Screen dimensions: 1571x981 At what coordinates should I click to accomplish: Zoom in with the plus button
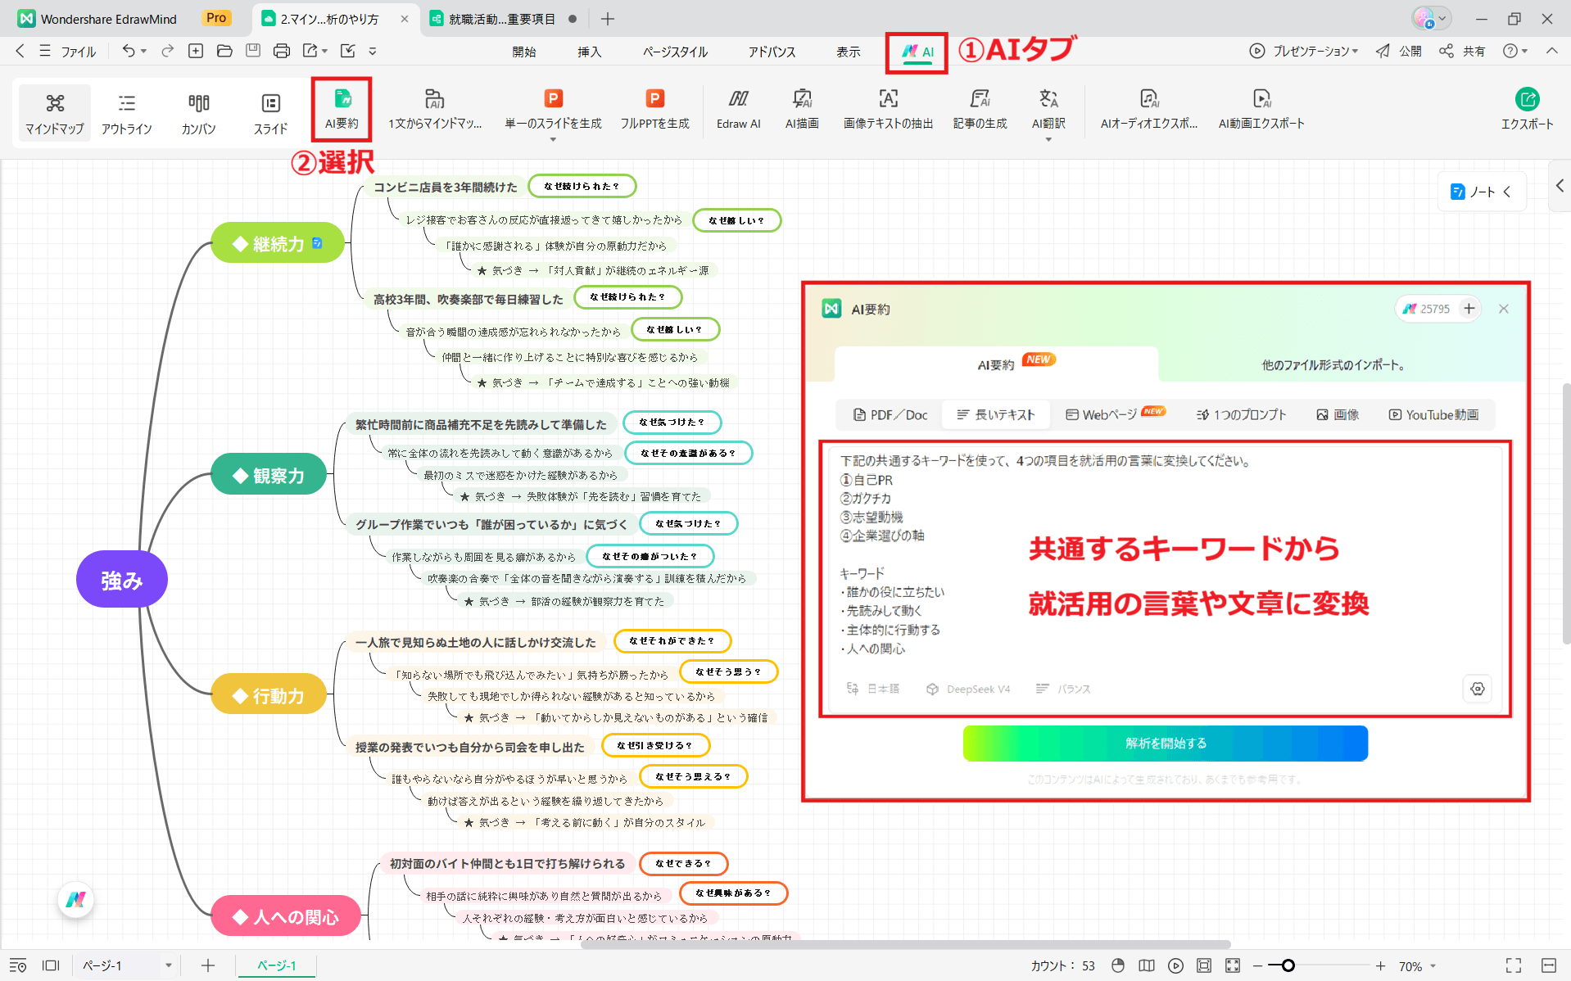pos(1380,965)
